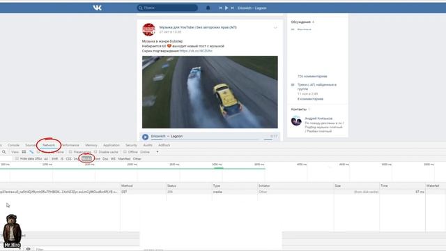Switch to DevTools Network tab
The image size is (446, 251).
coord(49,145)
